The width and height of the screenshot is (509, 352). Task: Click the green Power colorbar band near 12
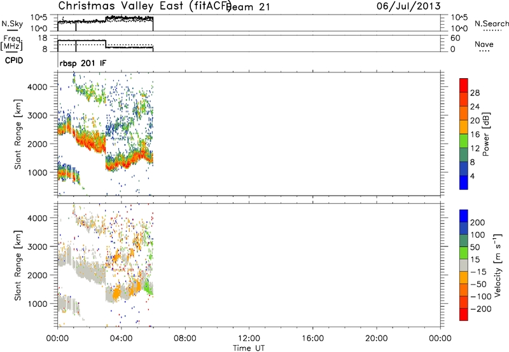tap(464, 140)
